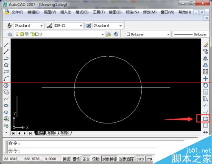Toggle 对象追踪 object snap tracking
This screenshot has height=164, width=212.
coord(126,159)
